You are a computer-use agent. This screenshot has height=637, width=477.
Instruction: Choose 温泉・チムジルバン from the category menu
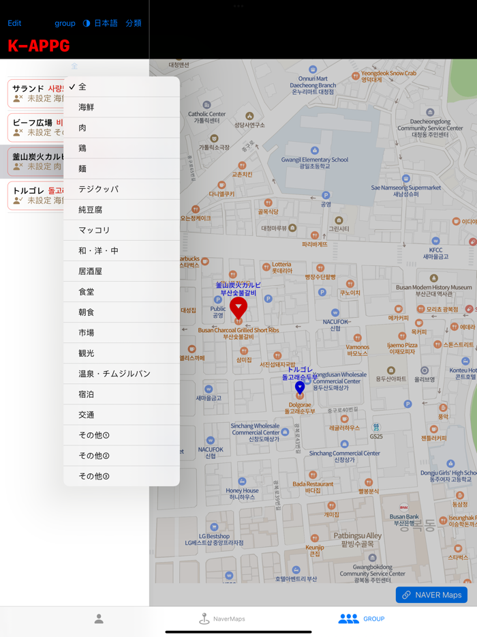[121, 374]
